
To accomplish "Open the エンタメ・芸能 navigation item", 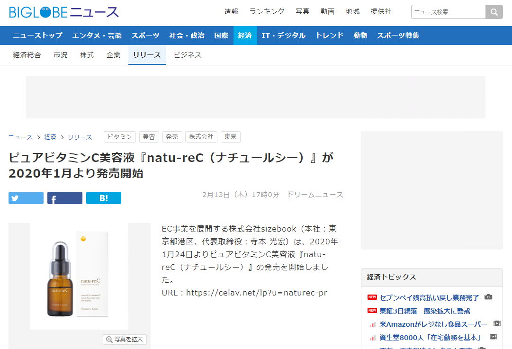I will [x=97, y=36].
